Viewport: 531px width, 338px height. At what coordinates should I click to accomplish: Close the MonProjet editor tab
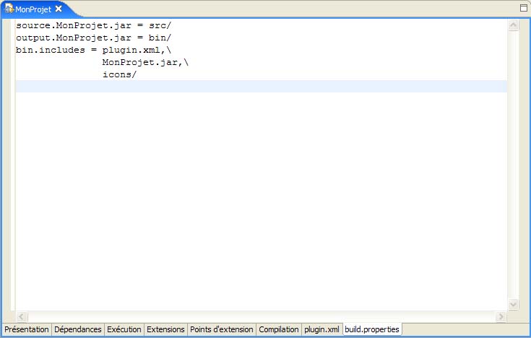(x=59, y=9)
